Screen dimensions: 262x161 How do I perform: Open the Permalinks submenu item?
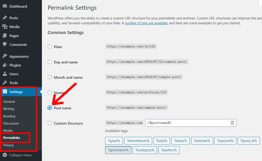point(11,138)
